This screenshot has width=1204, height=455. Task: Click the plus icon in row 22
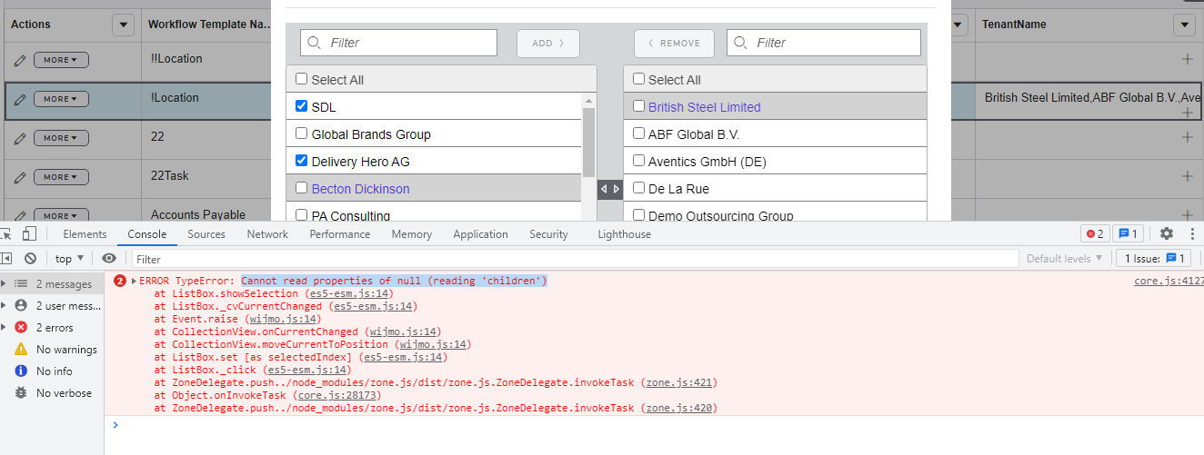point(1187,137)
